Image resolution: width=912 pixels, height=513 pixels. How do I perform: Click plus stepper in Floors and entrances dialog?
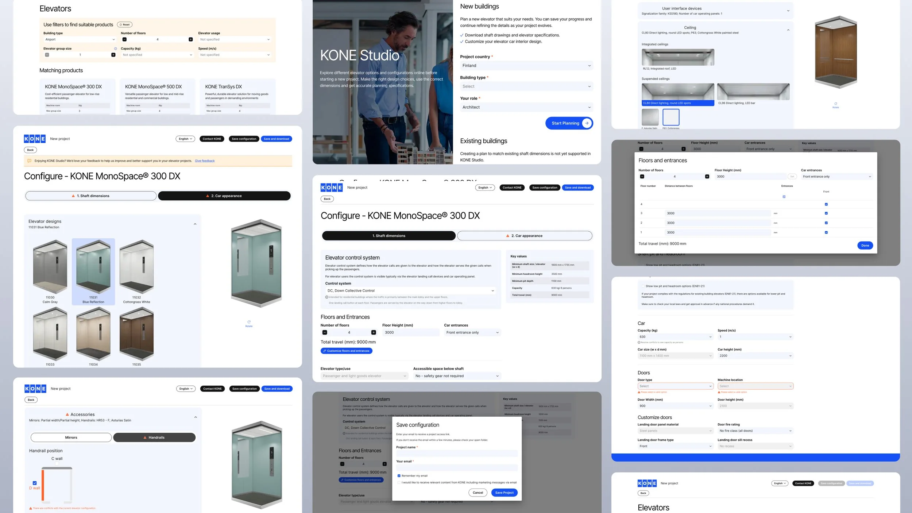pyautogui.click(x=707, y=177)
